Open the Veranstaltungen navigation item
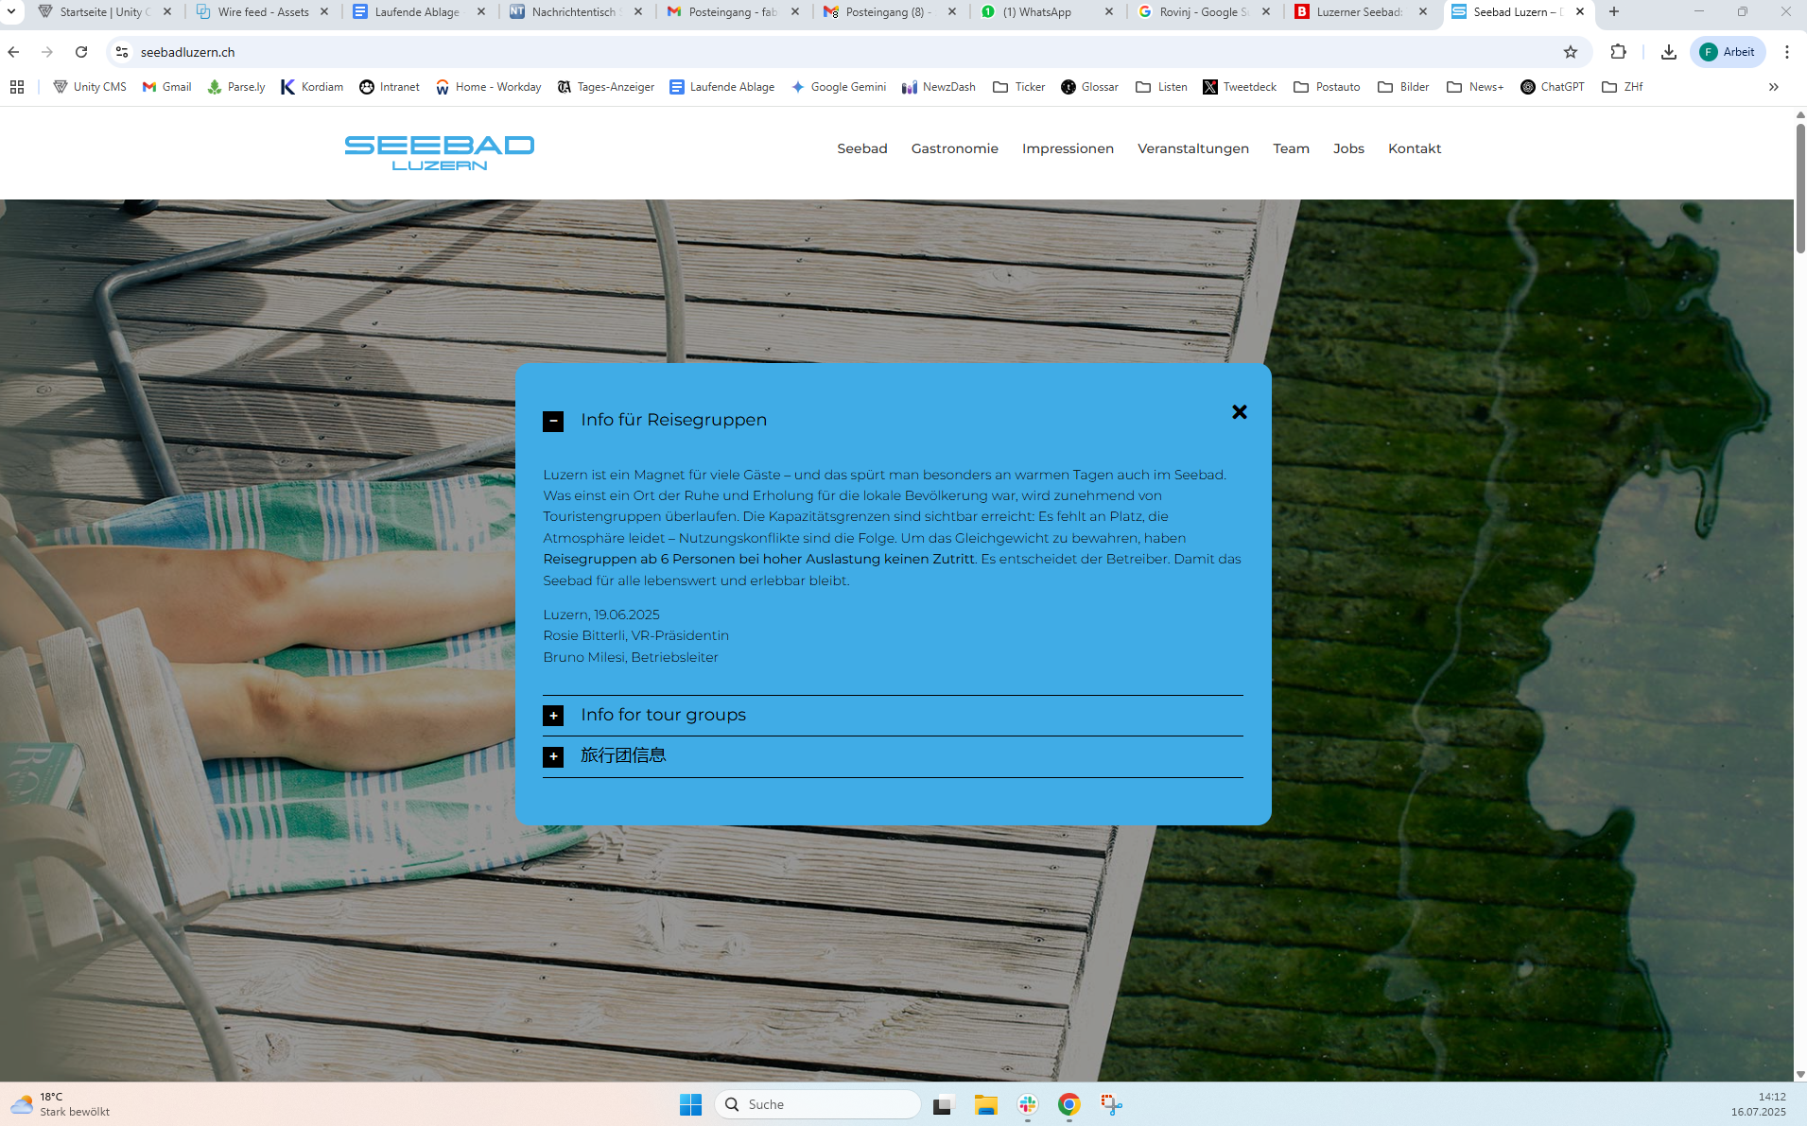1807x1126 pixels. [x=1192, y=148]
